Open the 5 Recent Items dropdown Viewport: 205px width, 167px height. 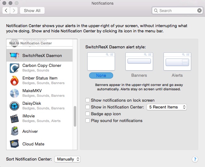[x=167, y=107]
